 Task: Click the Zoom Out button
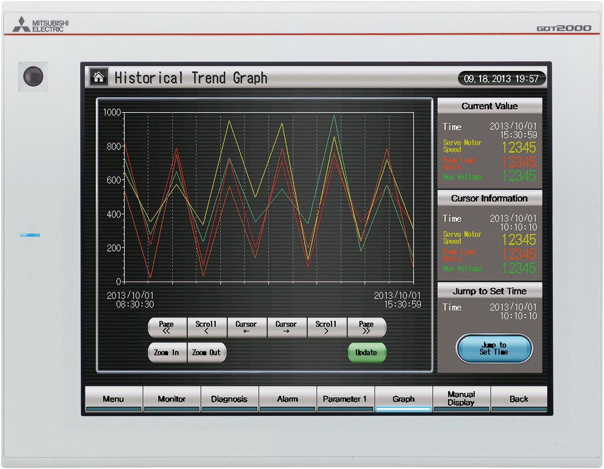pos(206,353)
